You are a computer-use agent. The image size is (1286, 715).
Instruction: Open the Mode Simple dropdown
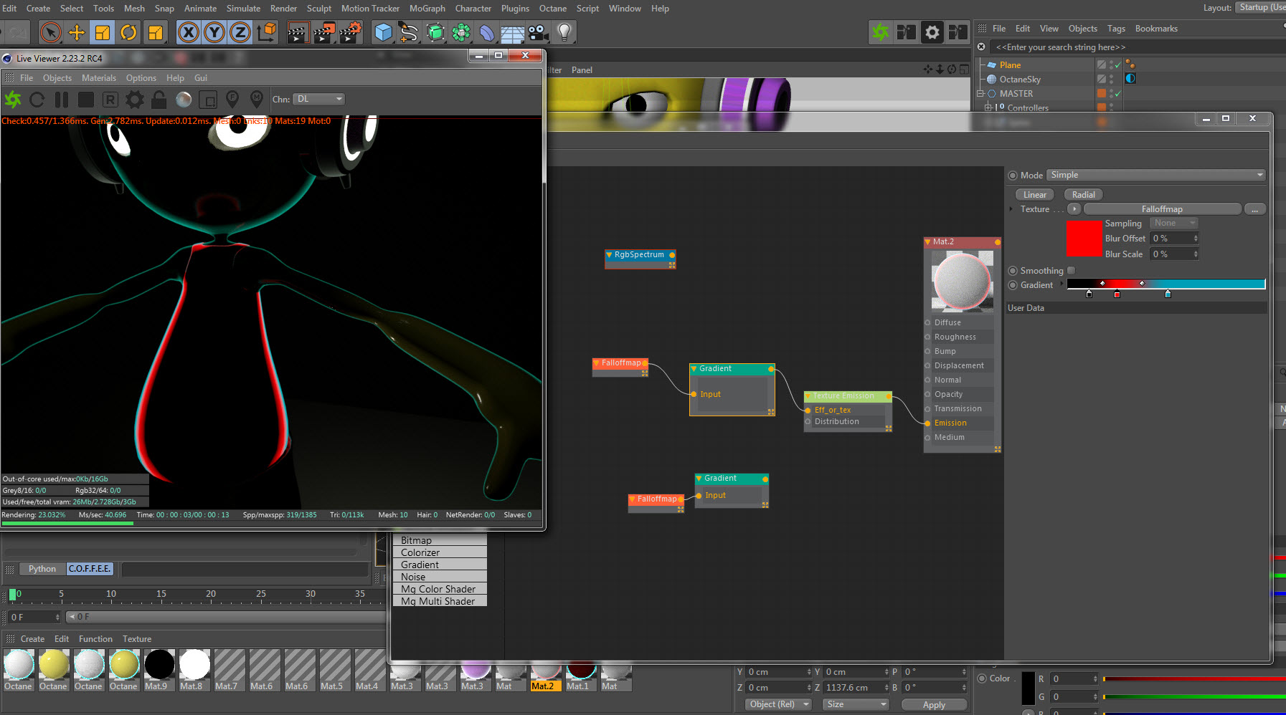click(1155, 176)
